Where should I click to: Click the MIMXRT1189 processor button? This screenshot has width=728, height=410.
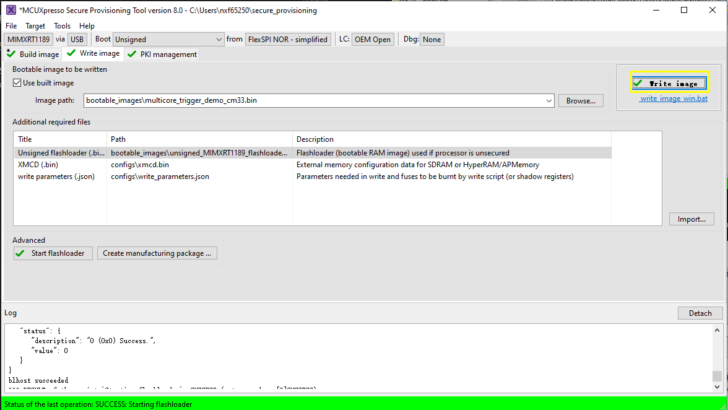tap(28, 39)
